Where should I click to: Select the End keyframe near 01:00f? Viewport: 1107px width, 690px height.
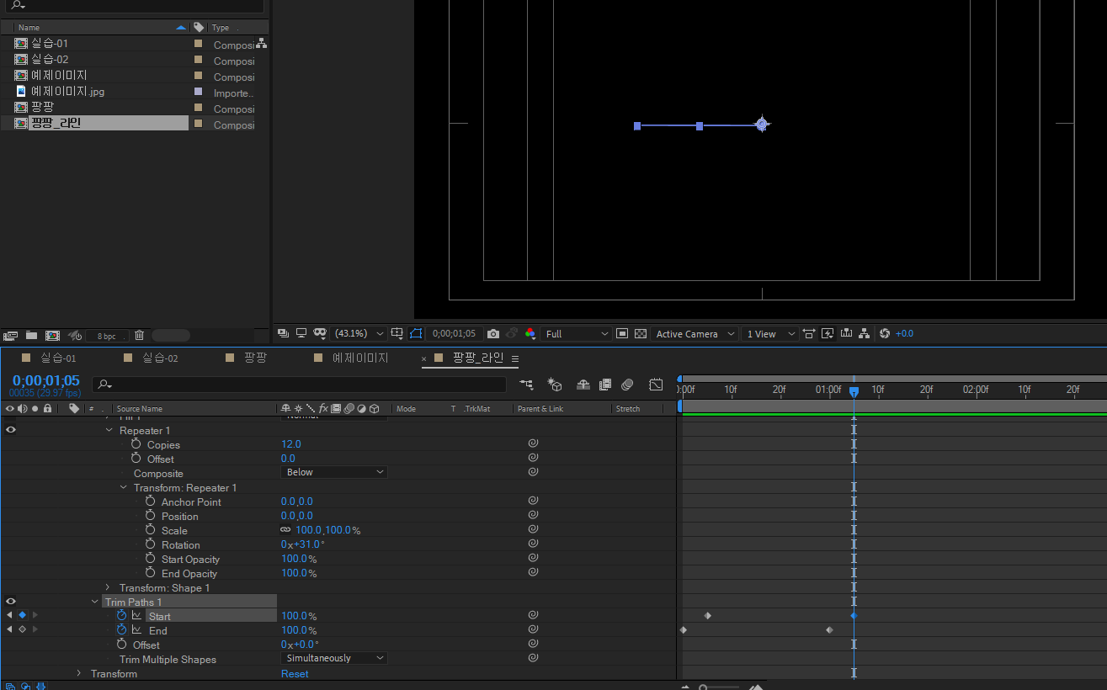point(829,629)
